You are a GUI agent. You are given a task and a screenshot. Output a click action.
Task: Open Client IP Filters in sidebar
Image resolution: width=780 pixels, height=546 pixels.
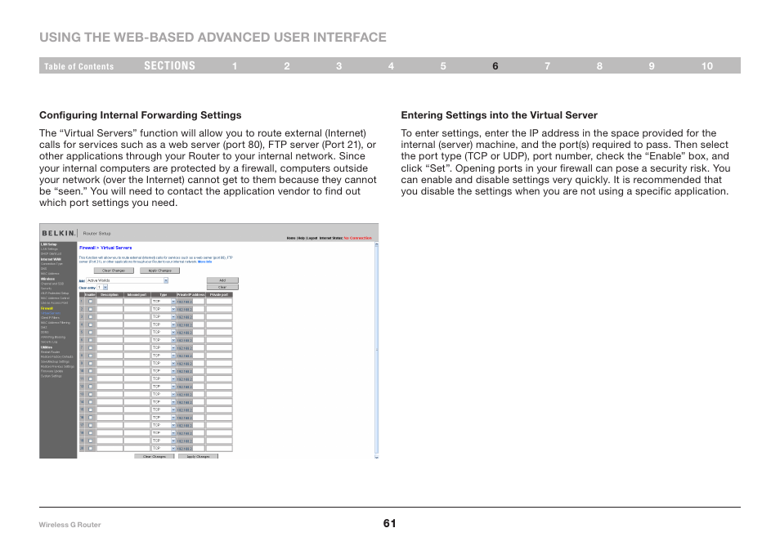[x=50, y=317]
